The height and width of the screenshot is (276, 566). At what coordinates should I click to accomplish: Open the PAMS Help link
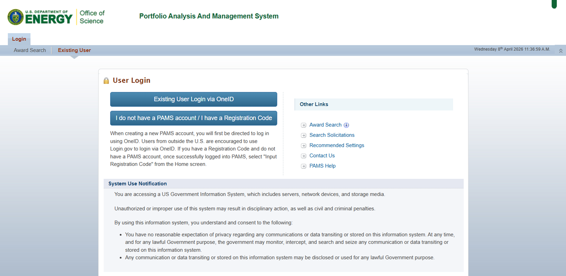point(322,166)
